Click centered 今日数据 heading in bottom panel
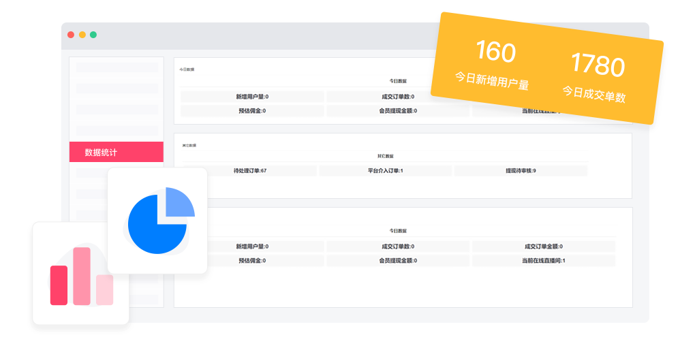The image size is (695, 350). 397,231
